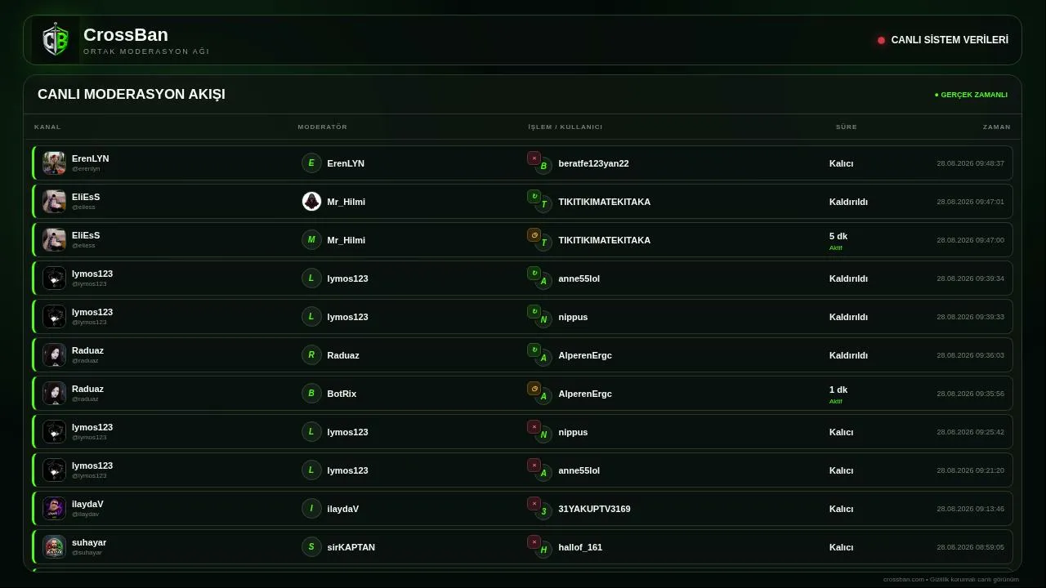Click the CrossBan shield logo

click(x=56, y=40)
